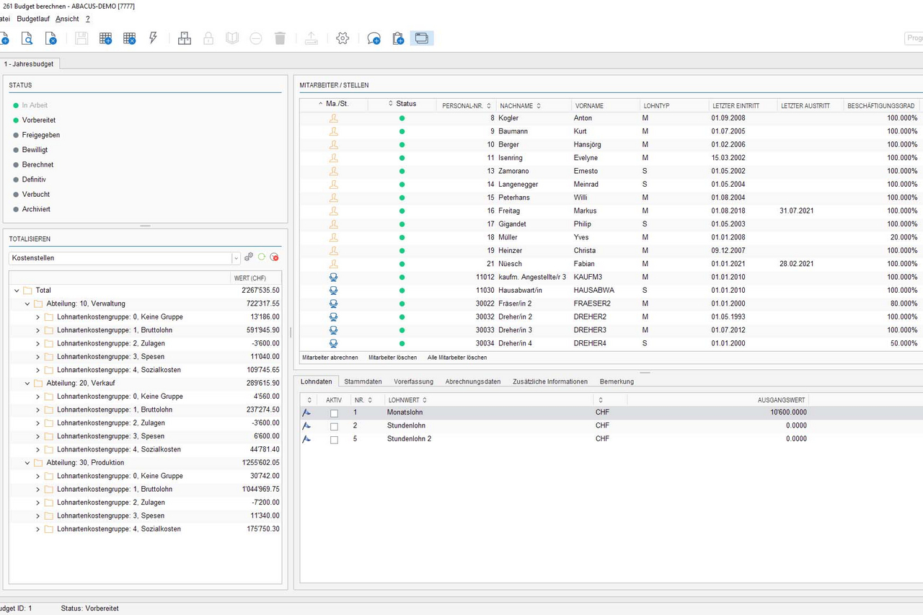Collapse the Abteilung 20, Verkauf node
This screenshot has width=923, height=615.
click(27, 383)
